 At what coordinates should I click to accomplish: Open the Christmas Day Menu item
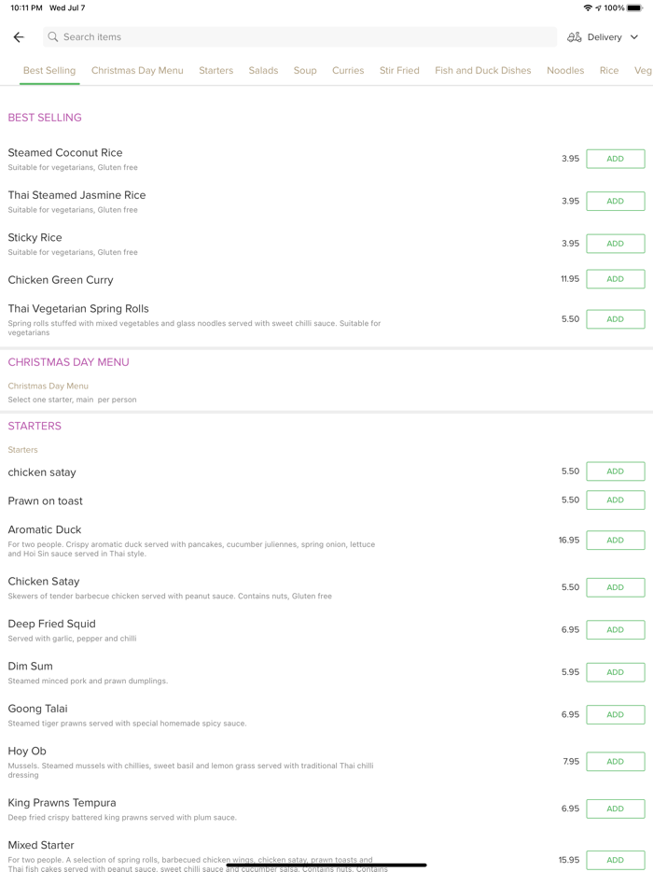(49, 387)
